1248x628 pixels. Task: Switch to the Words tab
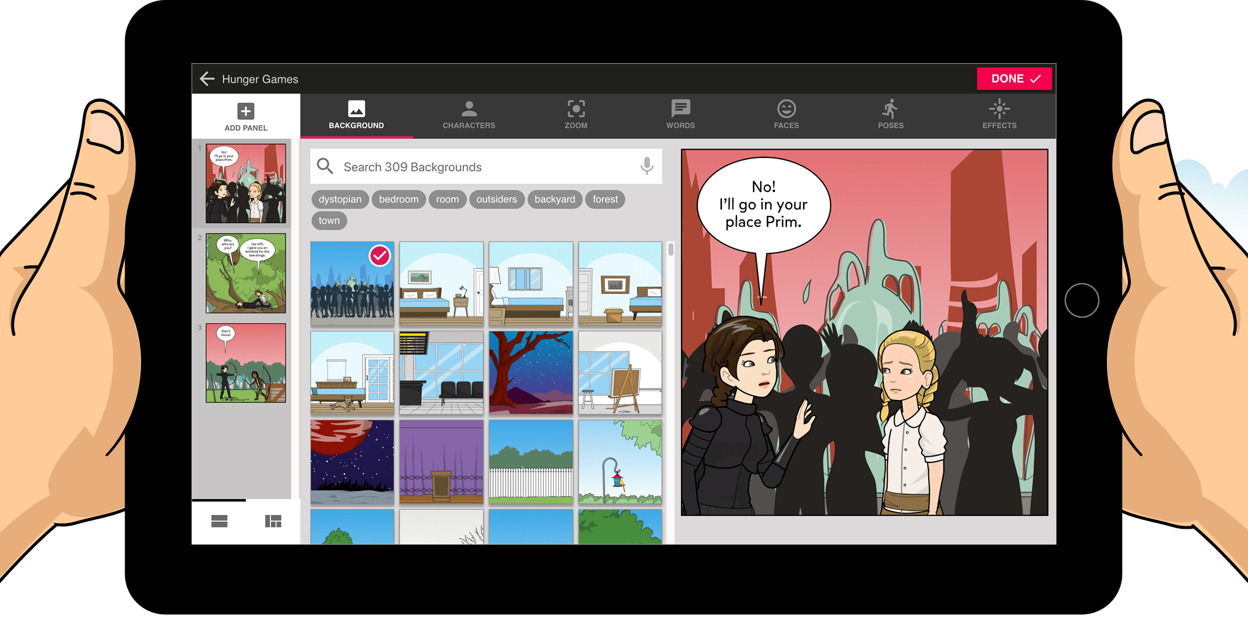tap(680, 116)
